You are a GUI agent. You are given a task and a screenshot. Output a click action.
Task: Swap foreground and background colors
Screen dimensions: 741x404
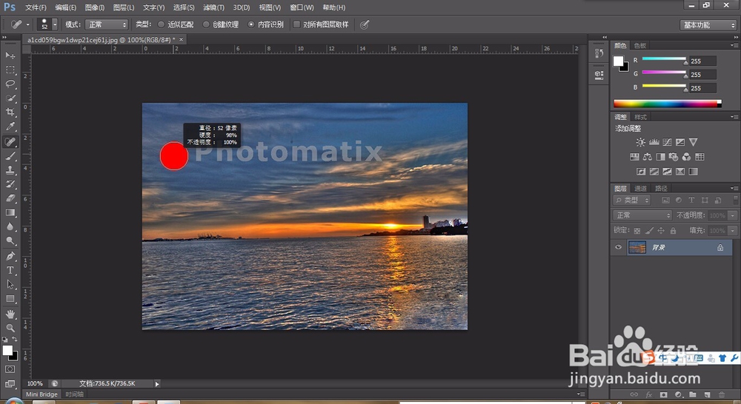tap(15, 340)
